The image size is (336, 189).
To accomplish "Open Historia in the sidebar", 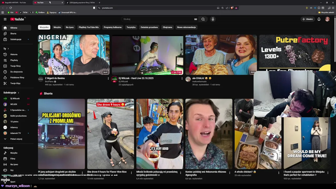I will 16,55.
